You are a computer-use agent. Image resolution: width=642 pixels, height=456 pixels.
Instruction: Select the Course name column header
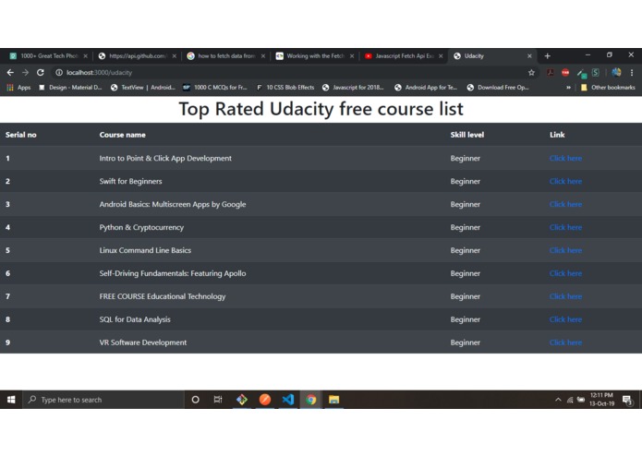click(x=123, y=135)
